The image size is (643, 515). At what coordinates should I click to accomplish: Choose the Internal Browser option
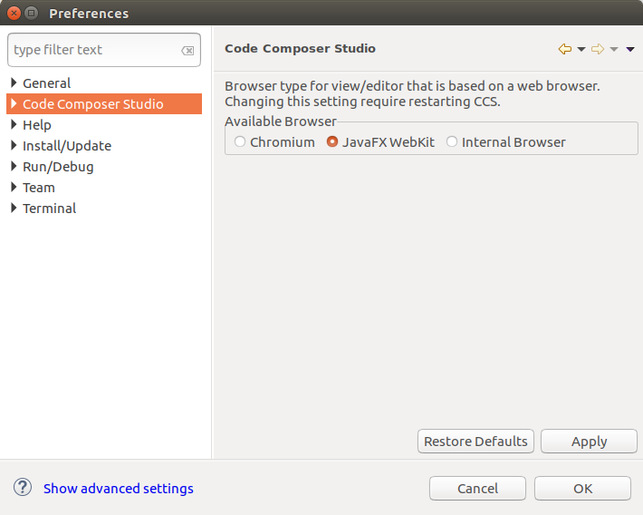(452, 142)
